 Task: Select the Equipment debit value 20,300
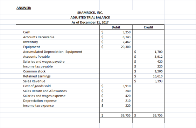pyautogui.click(x=126, y=47)
